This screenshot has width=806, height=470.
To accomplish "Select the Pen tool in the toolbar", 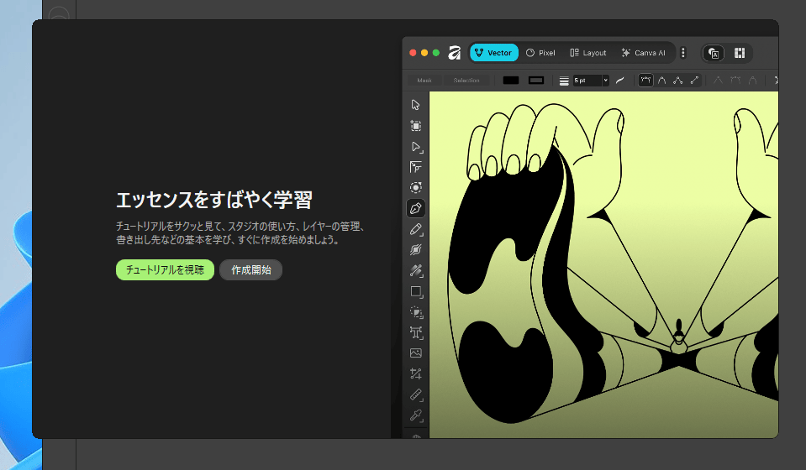I will [x=415, y=208].
